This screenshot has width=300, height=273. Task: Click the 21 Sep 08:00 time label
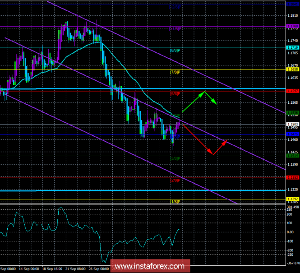pos(75,269)
